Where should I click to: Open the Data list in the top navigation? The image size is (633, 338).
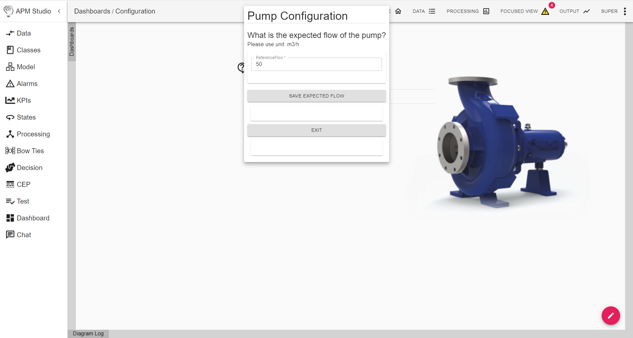(432, 11)
